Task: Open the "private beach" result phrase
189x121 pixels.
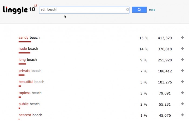Action: point(30,71)
